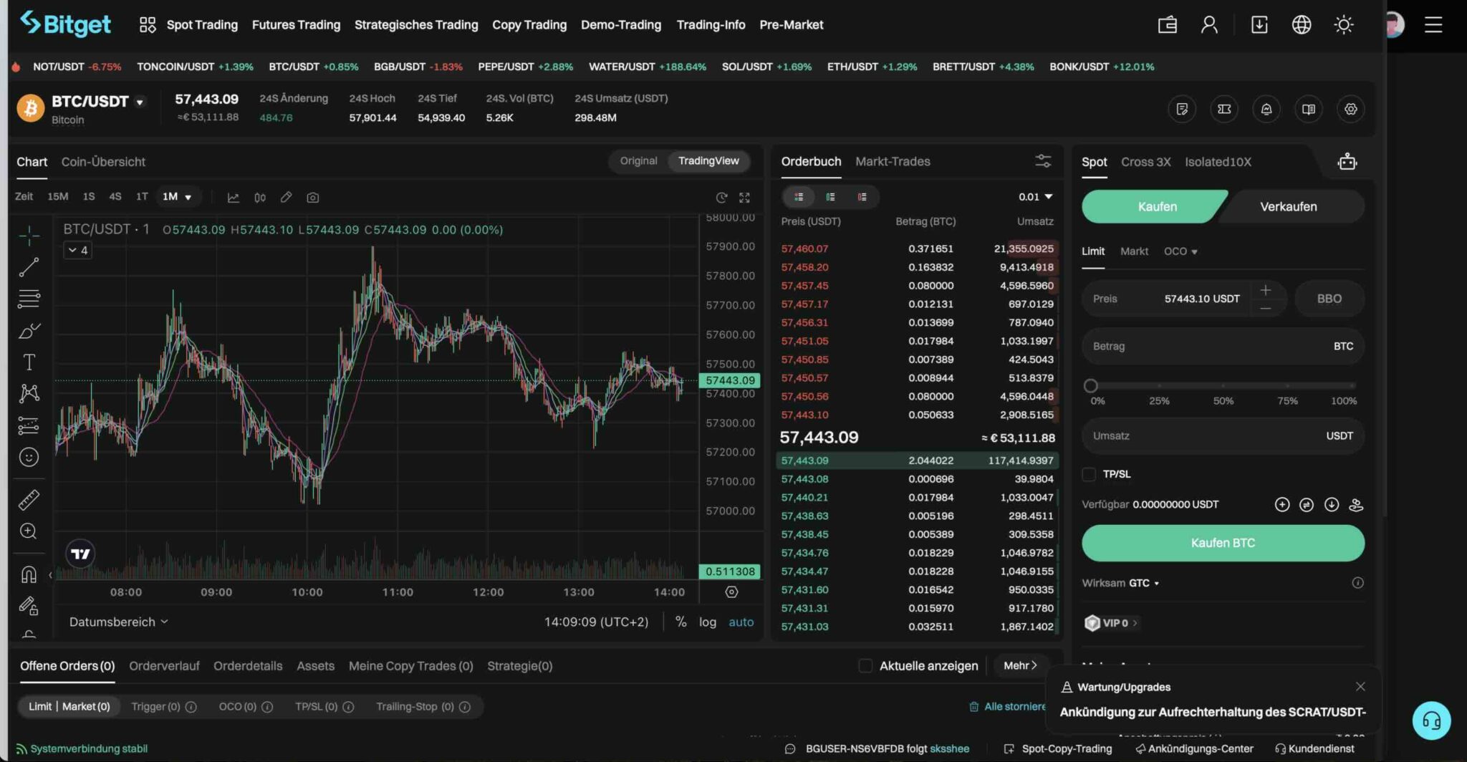Screen dimensions: 1467x762
Task: Take a chart screenshot with the camera icon
Action: coord(313,197)
